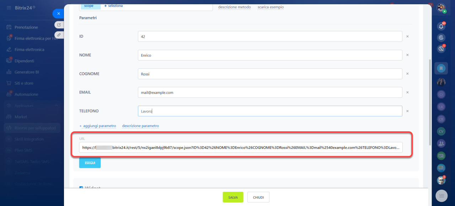This screenshot has width=455, height=206.
Task: Delete the EMAIL parameter row
Action: click(x=407, y=92)
